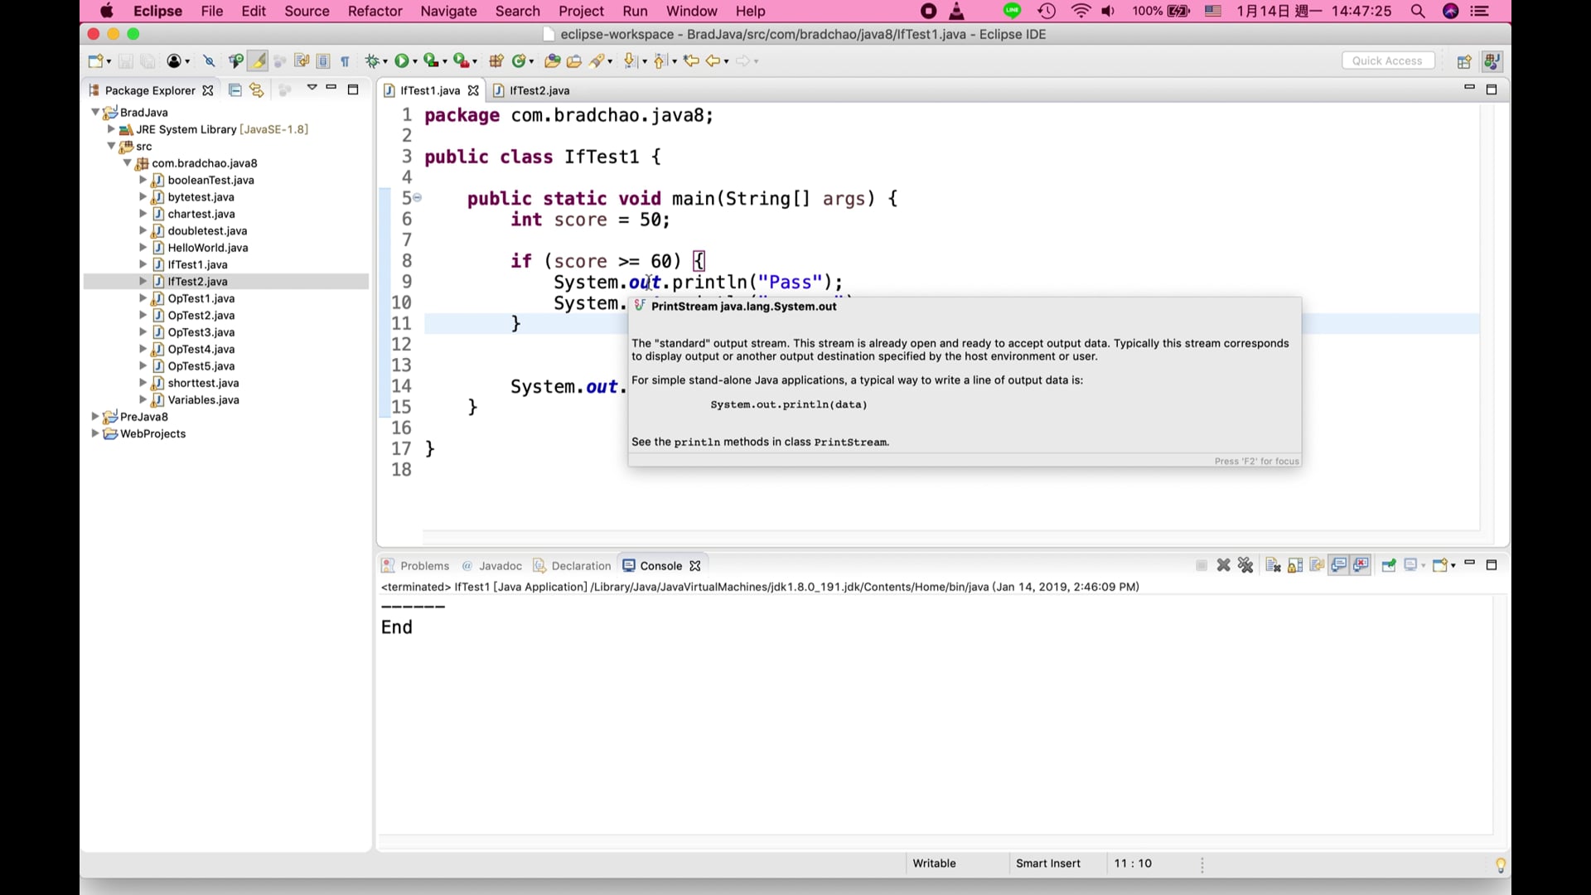1591x895 pixels.
Task: Collapse All in Package Explorer toolbar
Action: 235,90
